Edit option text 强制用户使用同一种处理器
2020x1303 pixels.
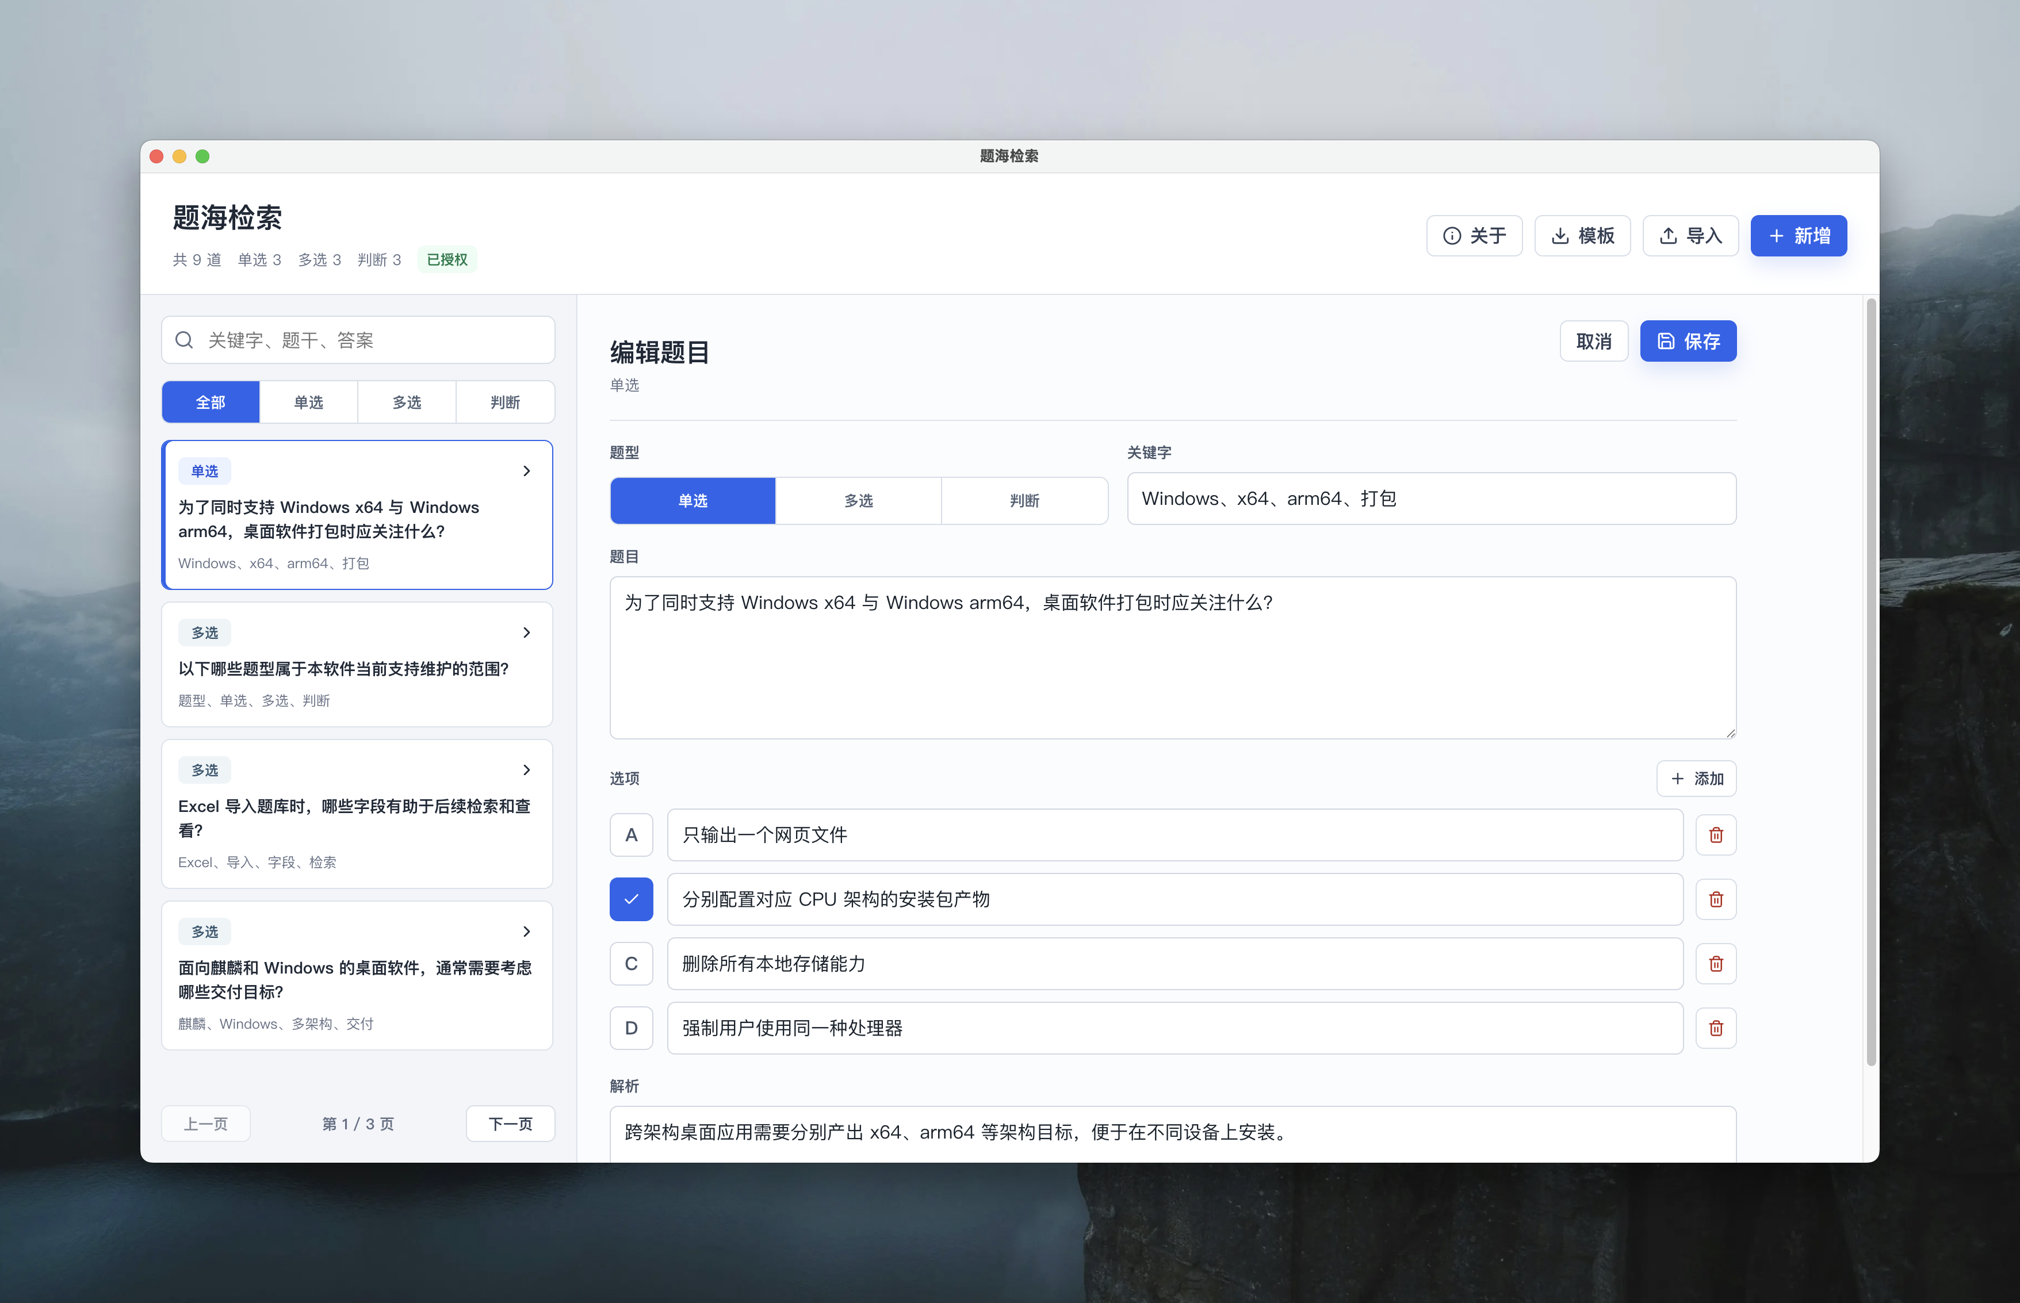click(1174, 1028)
